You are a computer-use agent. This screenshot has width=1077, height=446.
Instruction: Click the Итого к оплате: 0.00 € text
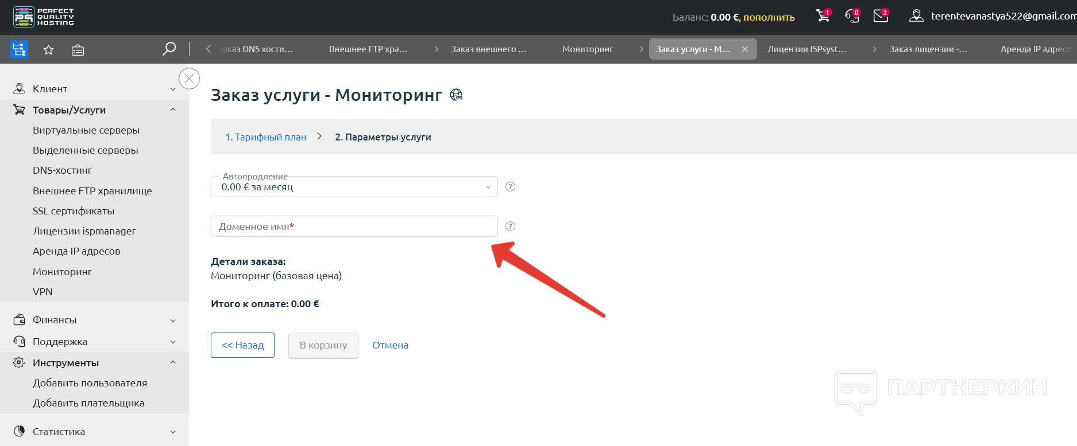[265, 304]
